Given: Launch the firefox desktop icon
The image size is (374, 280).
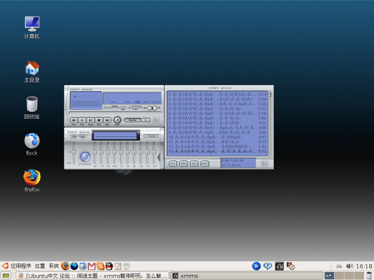Looking at the screenshot, I should click(x=32, y=181).
